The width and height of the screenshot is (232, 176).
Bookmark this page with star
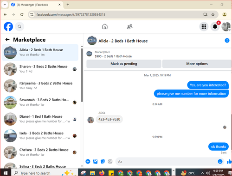(213, 14)
